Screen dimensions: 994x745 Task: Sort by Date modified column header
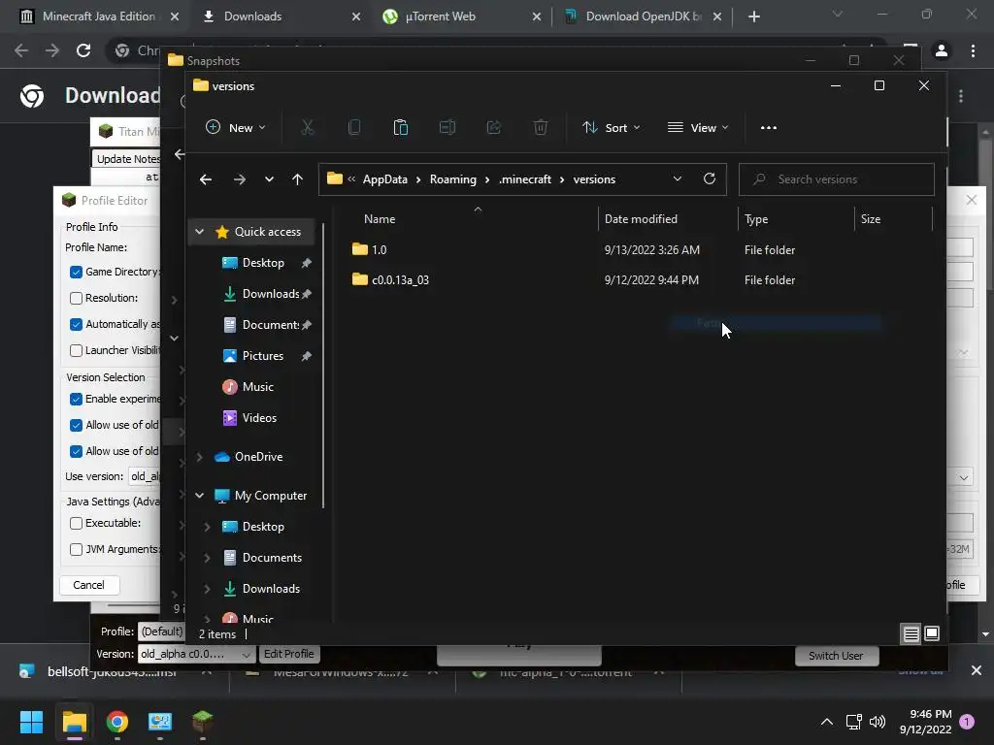pos(641,219)
